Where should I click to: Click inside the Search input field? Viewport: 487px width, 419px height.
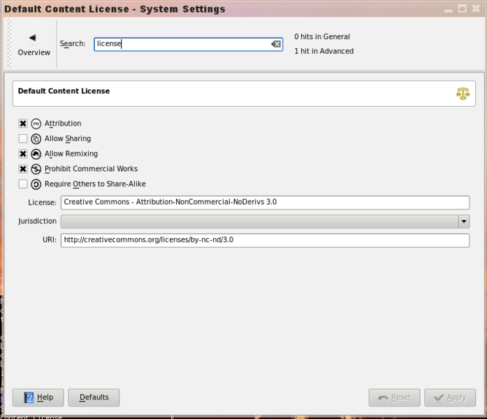pyautogui.click(x=188, y=44)
